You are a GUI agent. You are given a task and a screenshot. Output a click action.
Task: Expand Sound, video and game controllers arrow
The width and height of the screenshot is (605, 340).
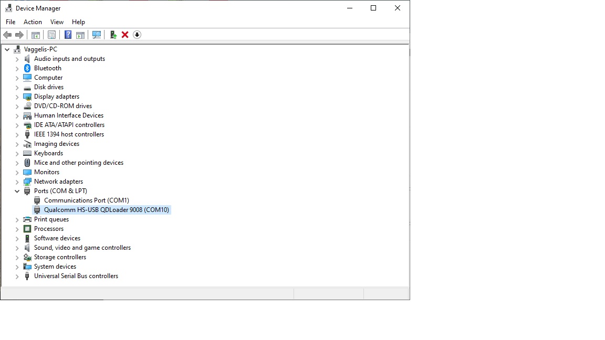[x=17, y=248]
